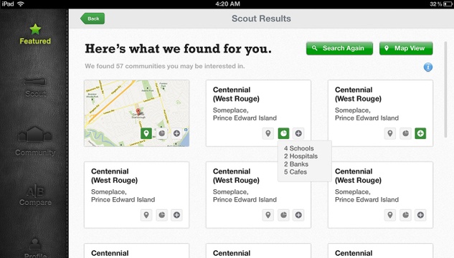454x258 pixels.
Task: Toggle the green plus icon on the third card
Action: pos(420,133)
